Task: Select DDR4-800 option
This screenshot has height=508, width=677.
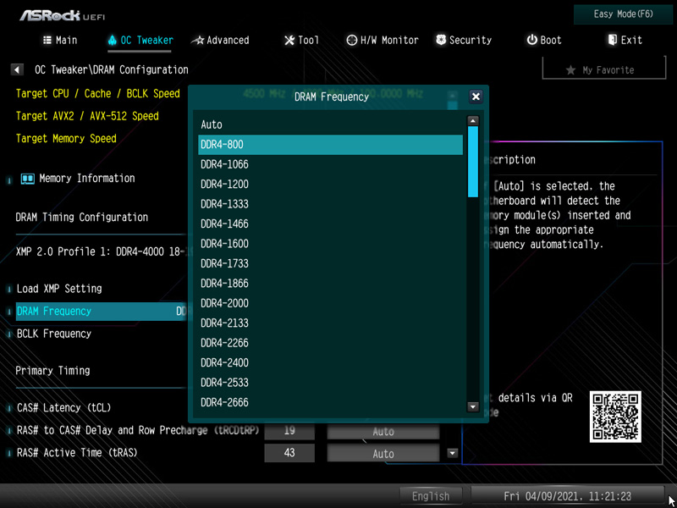Action: 330,145
